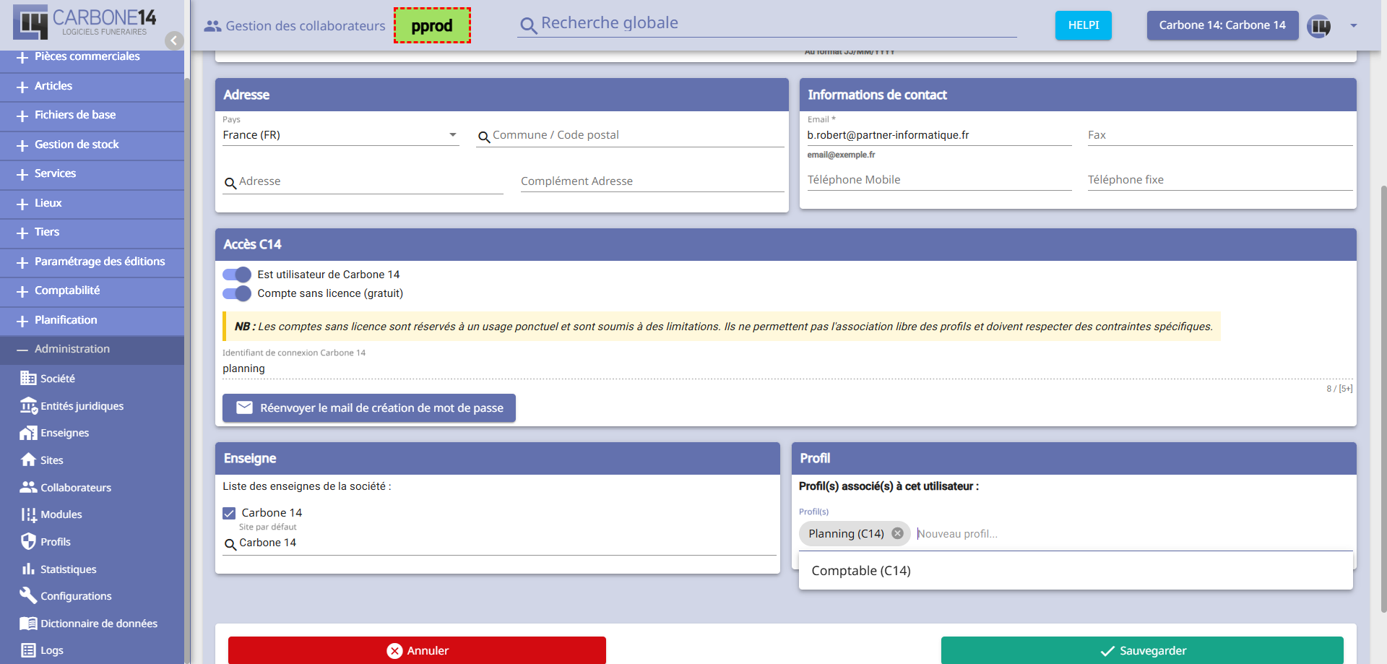Collapse the Administration menu section
The image size is (1387, 664).
(72, 349)
